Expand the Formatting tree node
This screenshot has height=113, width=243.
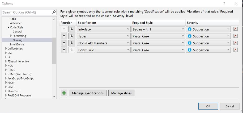click(11, 36)
